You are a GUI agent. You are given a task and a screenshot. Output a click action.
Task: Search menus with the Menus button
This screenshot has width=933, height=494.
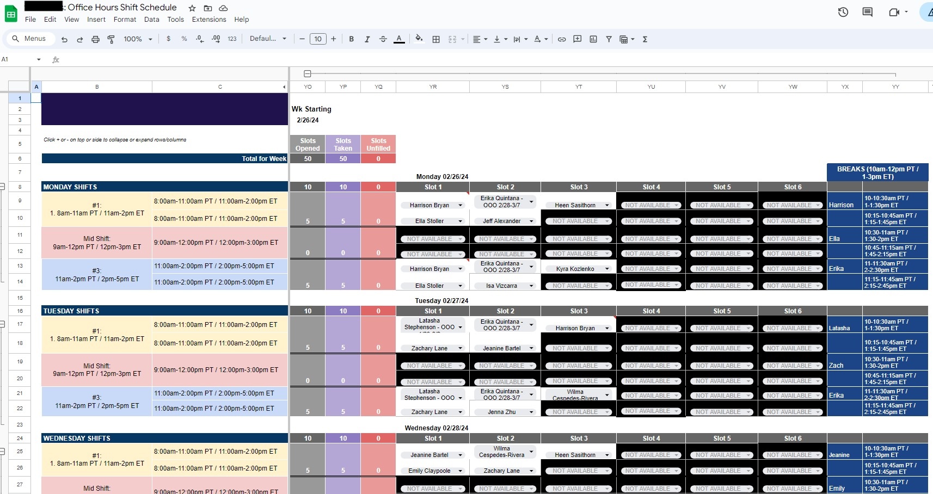point(29,39)
